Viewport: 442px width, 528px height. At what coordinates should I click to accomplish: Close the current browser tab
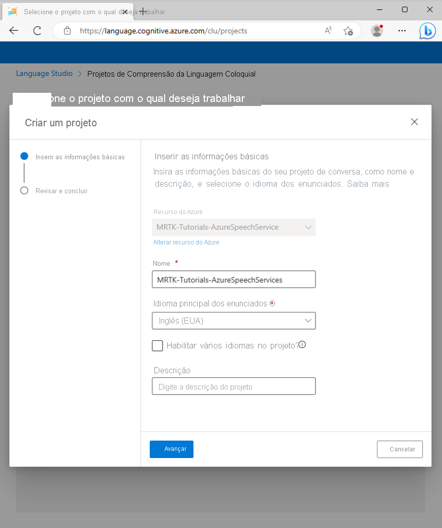tap(125, 12)
